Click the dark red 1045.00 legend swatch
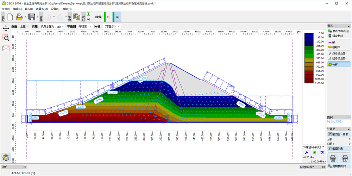This screenshot has width=352, height=176. pos(309,81)
